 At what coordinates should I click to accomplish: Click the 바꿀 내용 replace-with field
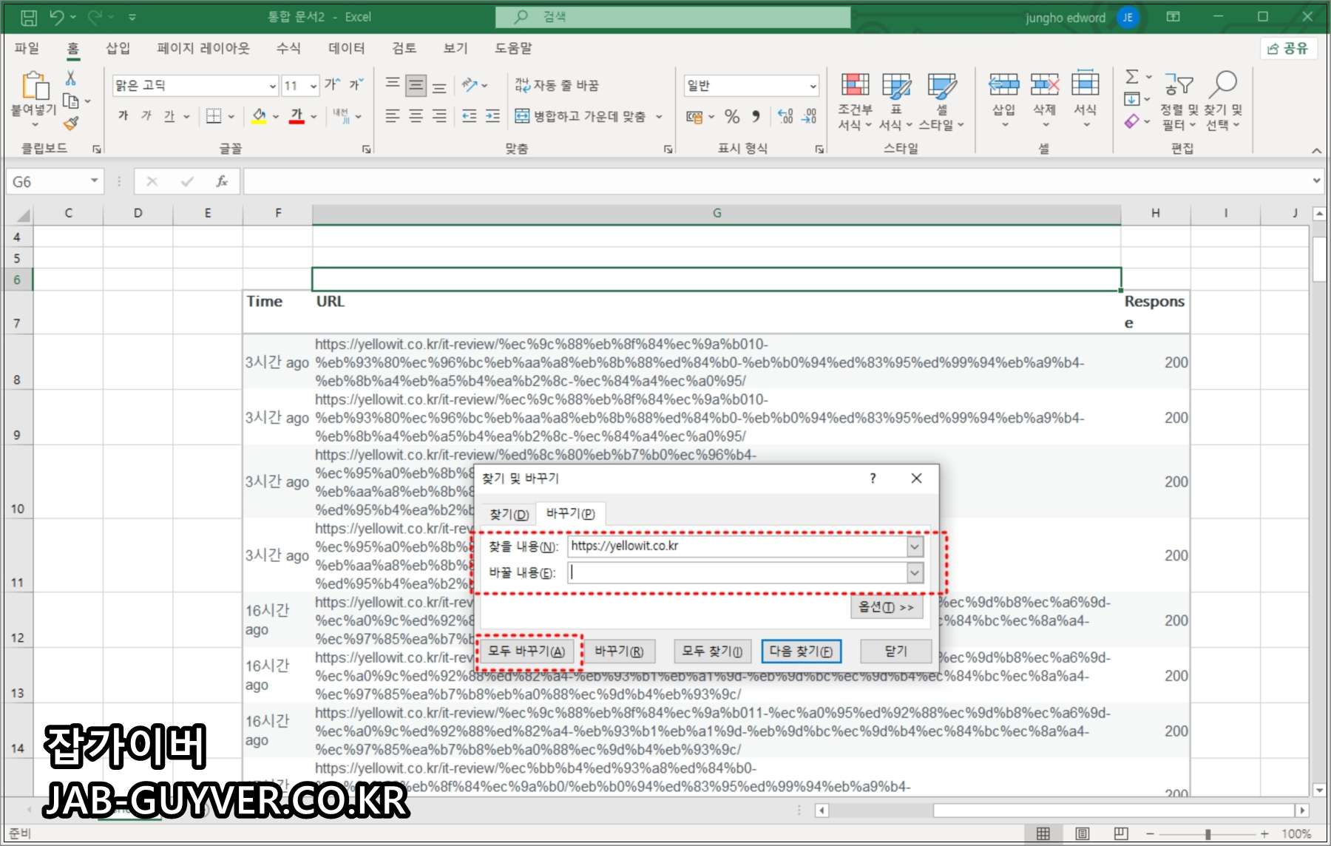[737, 573]
